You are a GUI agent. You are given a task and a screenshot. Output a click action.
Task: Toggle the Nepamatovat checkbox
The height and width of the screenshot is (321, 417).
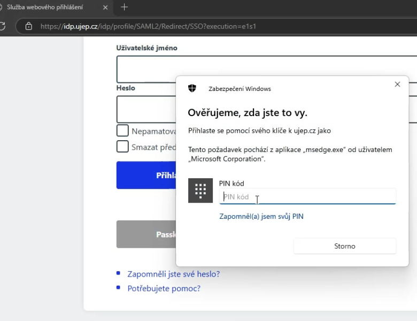pyautogui.click(x=122, y=131)
